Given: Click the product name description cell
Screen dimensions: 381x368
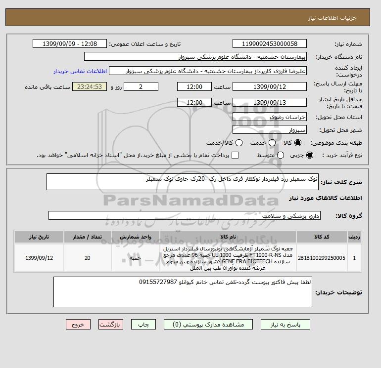Looking at the screenshot, I should [x=228, y=258].
